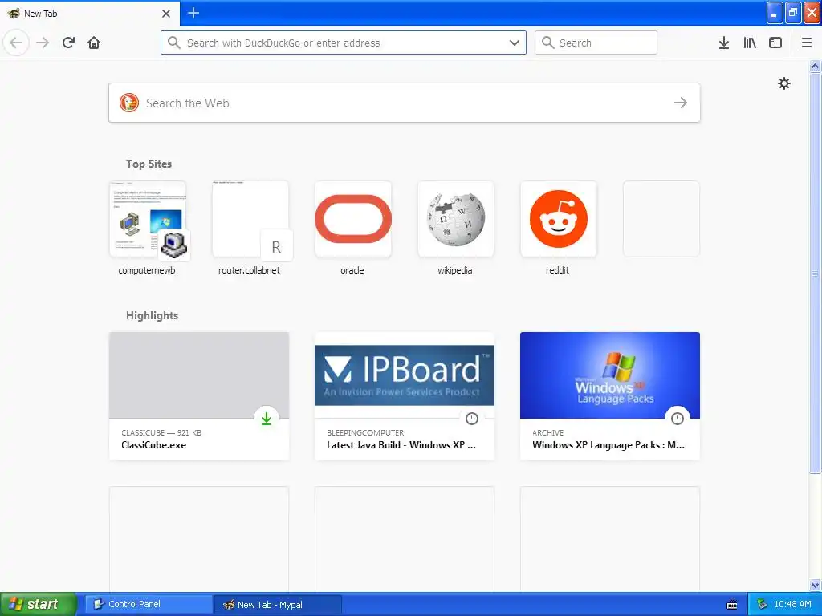
Task: Click the scrollbar up arrow
Action: click(815, 66)
